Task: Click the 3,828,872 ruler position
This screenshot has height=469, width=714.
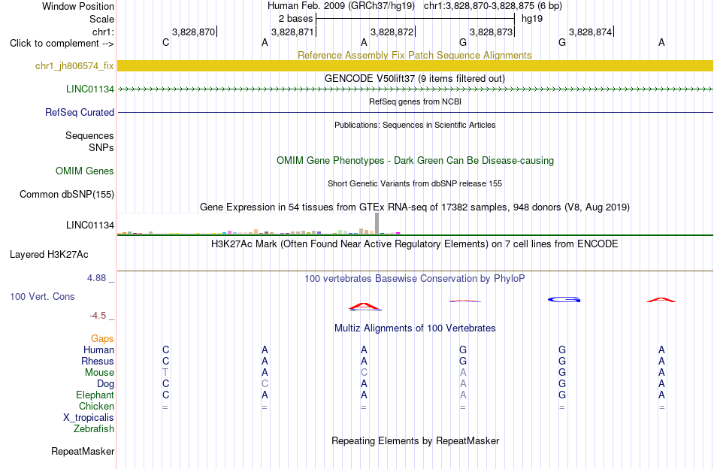Action: (392, 32)
